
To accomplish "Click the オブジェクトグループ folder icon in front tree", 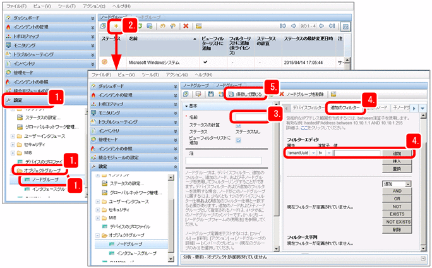I will coord(104,235).
